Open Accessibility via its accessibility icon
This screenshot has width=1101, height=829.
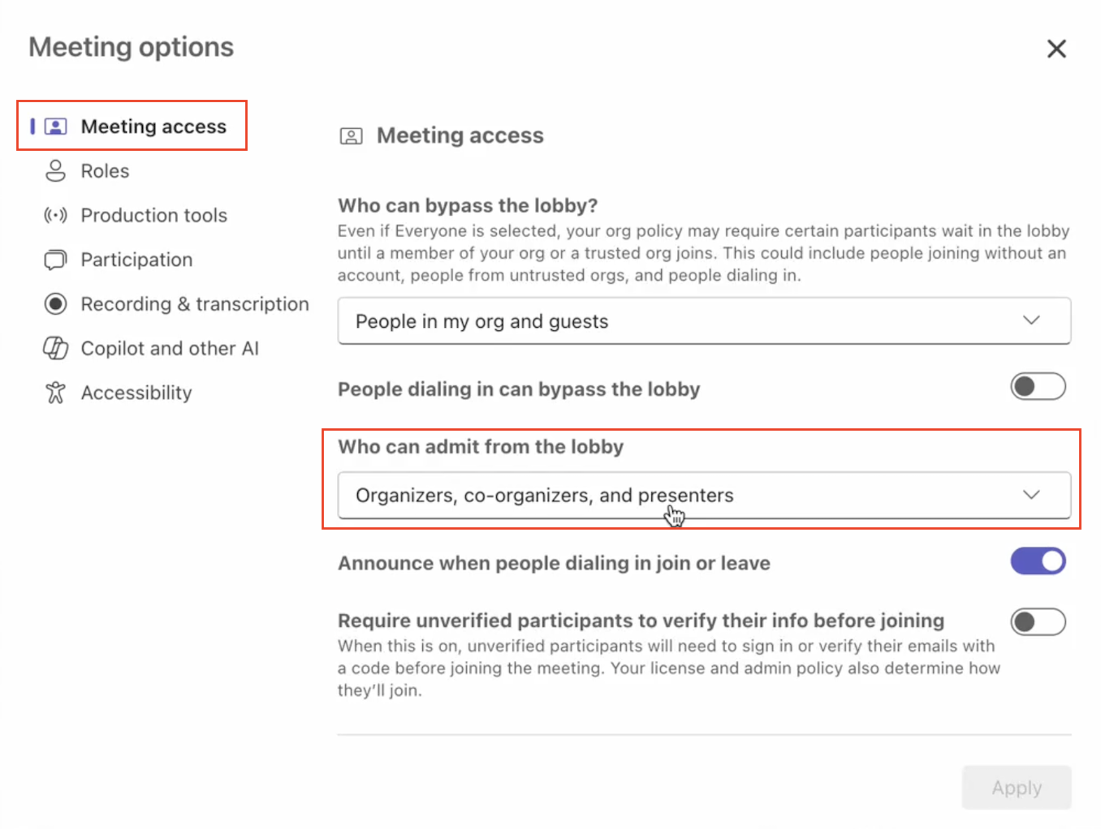tap(54, 392)
